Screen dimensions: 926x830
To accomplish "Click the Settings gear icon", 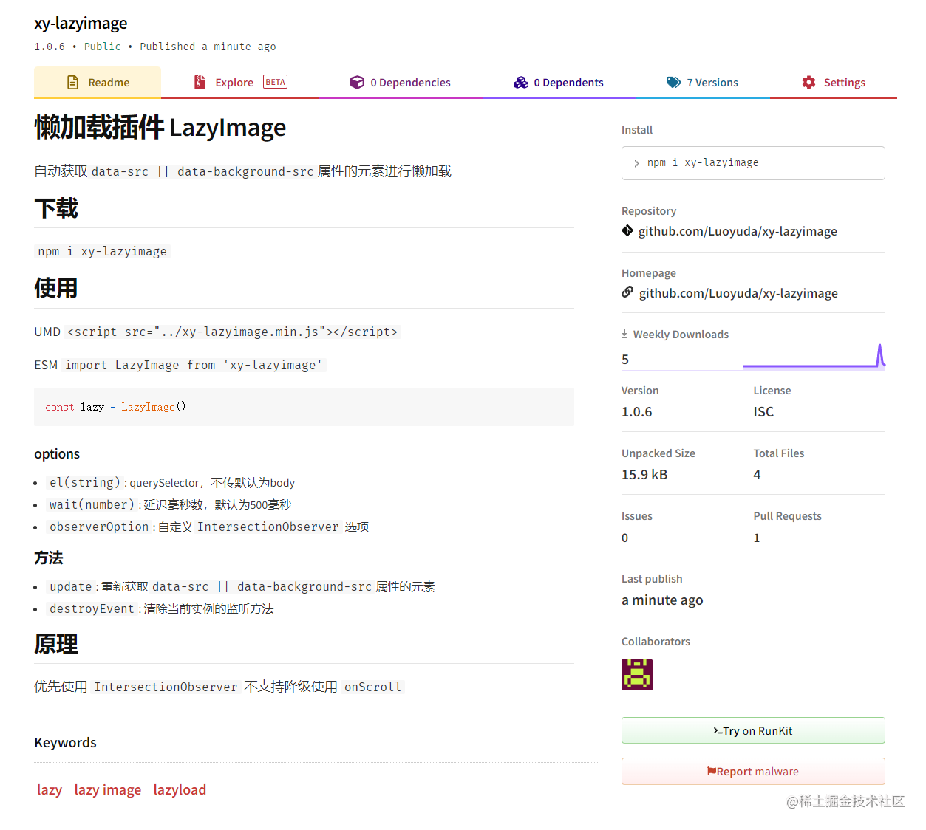I will [809, 82].
